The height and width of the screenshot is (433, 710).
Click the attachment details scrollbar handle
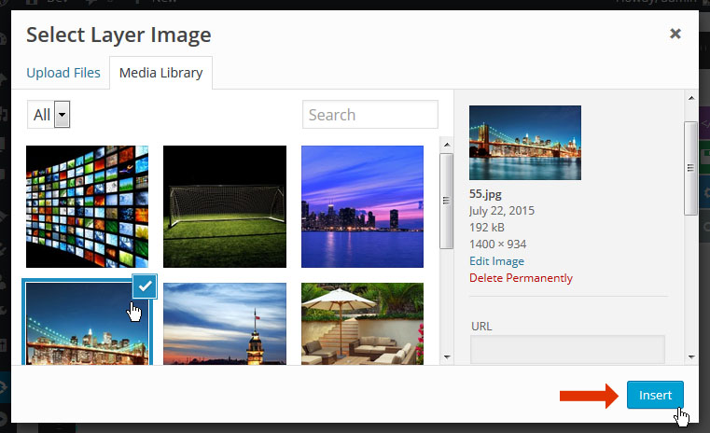tap(691, 168)
